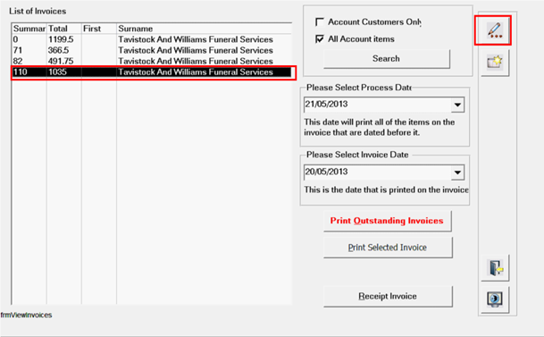Click the Surname column header
This screenshot has height=337, width=544.
205,29
